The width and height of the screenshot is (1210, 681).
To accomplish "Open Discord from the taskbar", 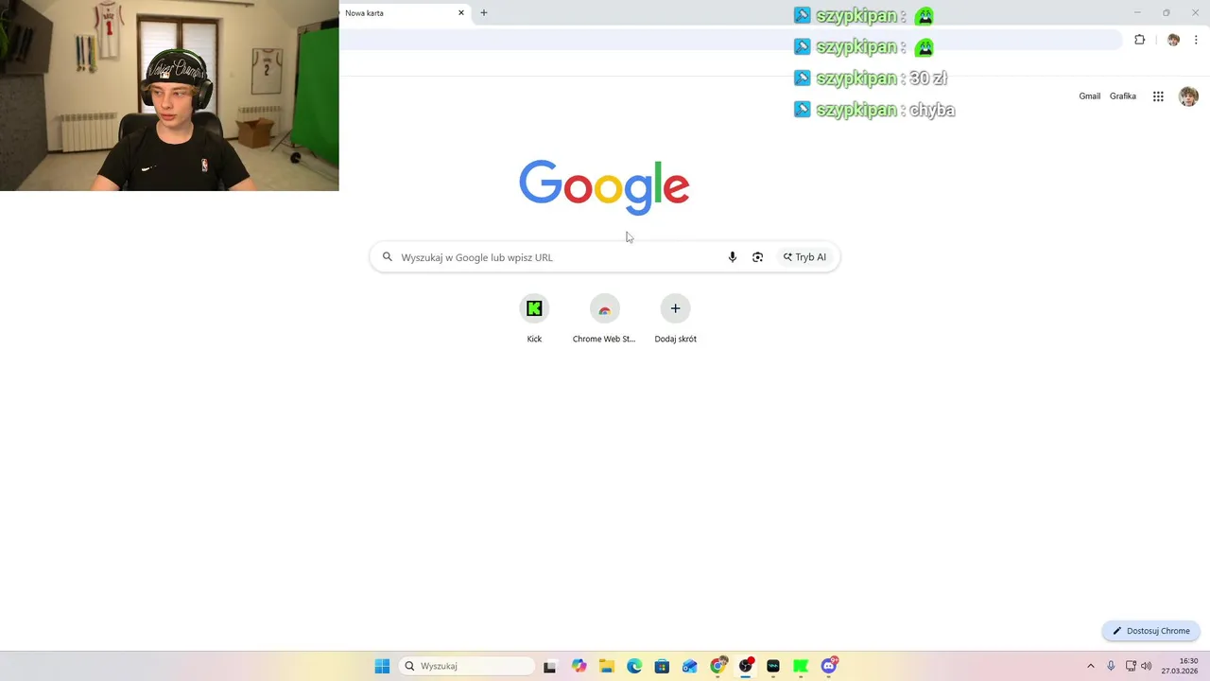I will coord(829,666).
